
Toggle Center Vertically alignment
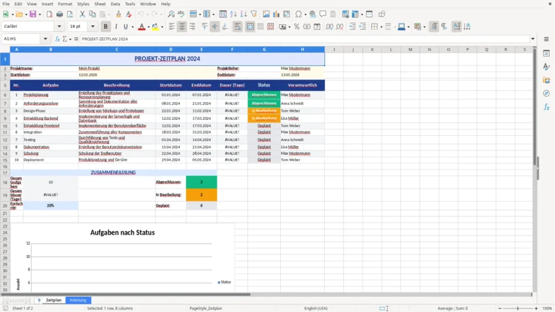pyautogui.click(x=215, y=27)
